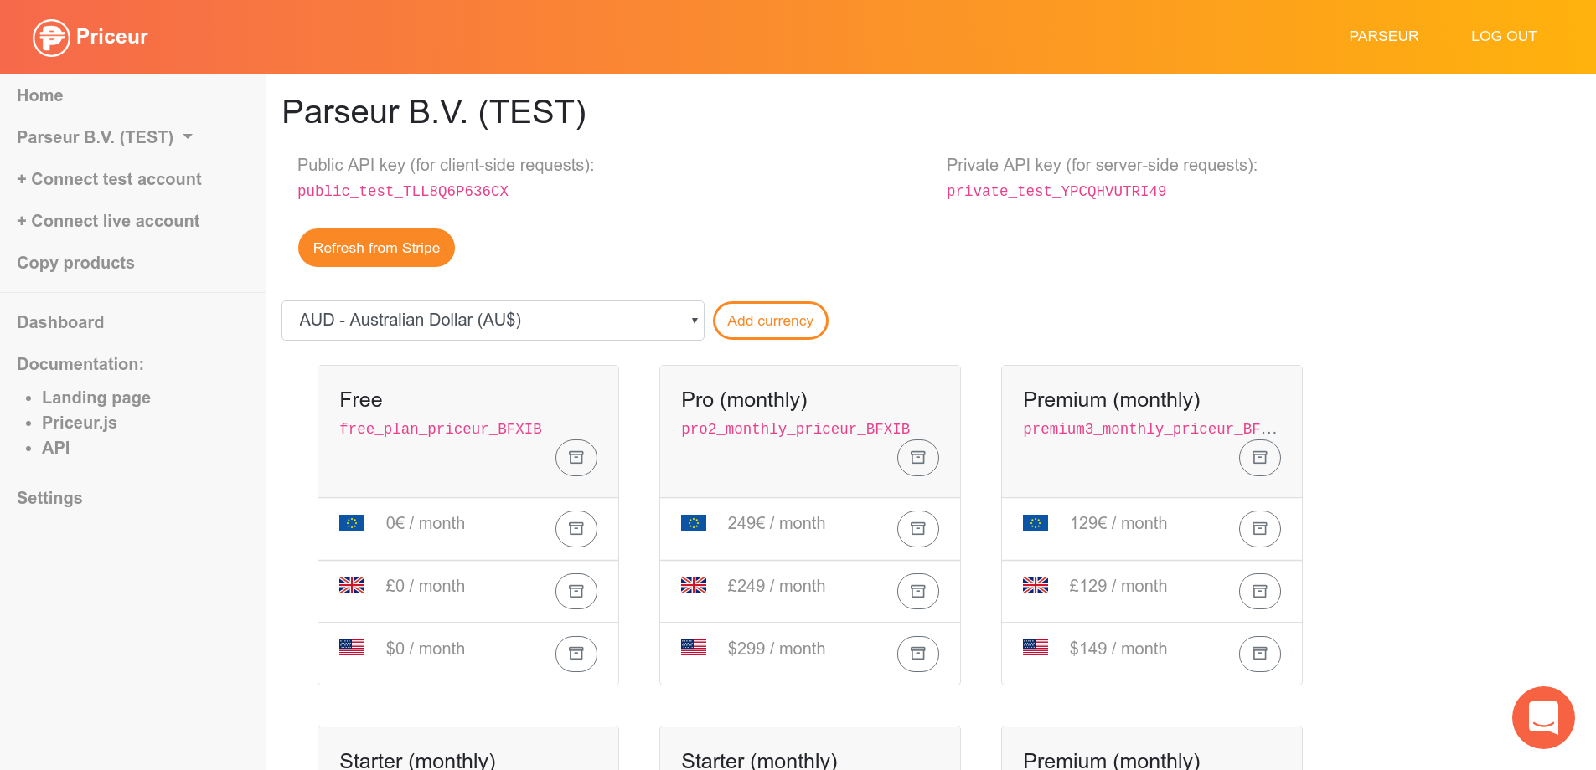Expand Parseur B.V. (TEST) sidebar menu
This screenshot has width=1596, height=770.
(x=105, y=137)
